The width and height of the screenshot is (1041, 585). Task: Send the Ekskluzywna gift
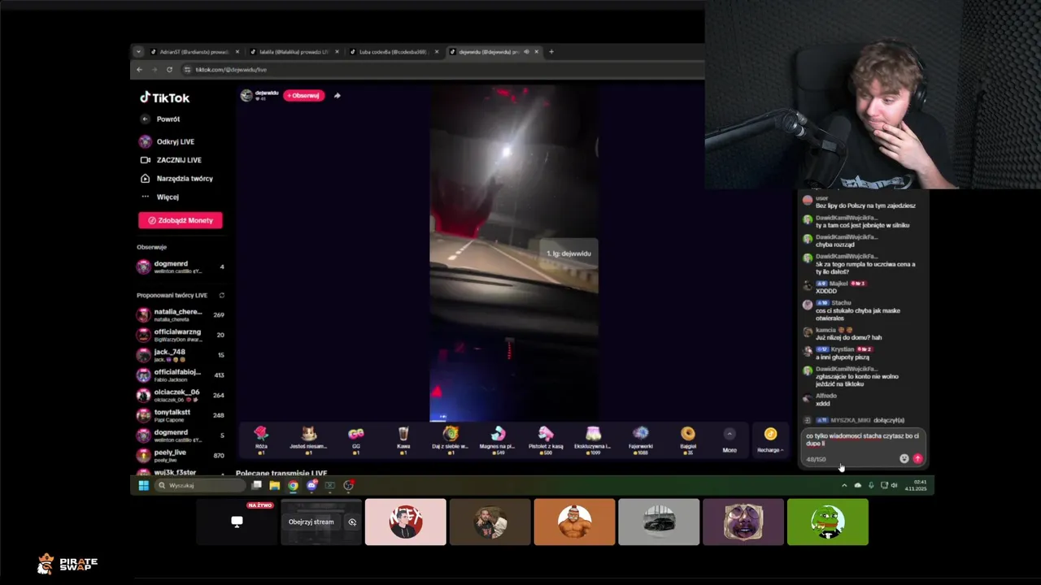pyautogui.click(x=593, y=439)
